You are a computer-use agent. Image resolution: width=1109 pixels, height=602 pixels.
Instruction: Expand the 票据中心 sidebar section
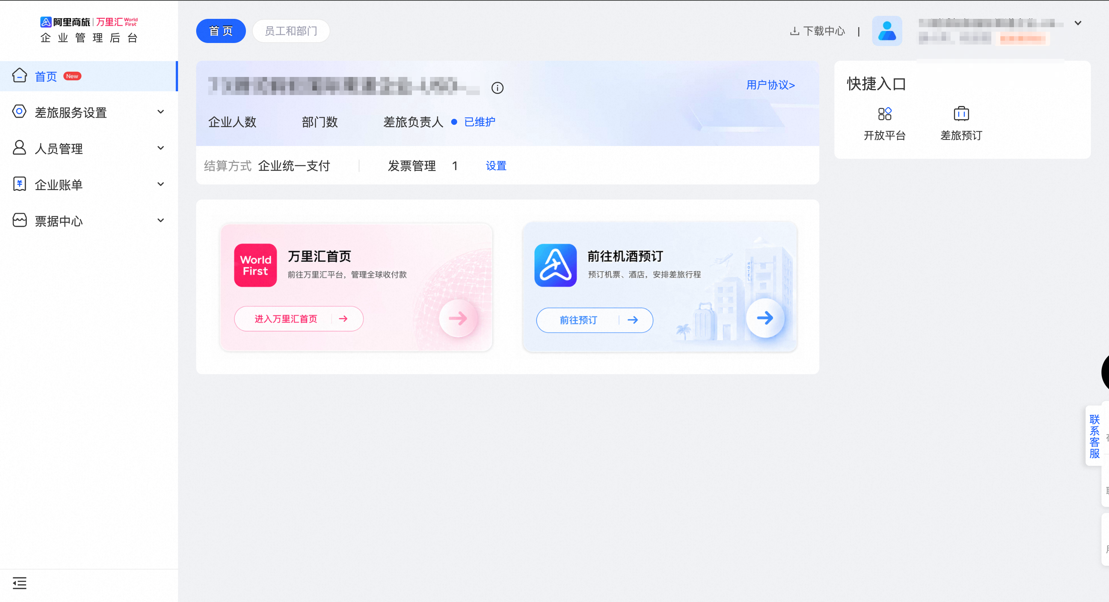pyautogui.click(x=89, y=221)
